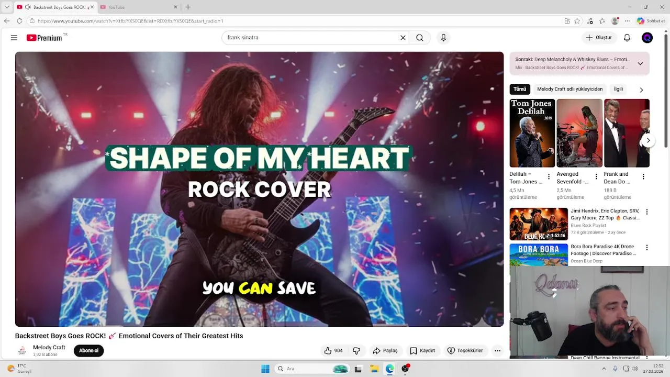Viewport: 670px width, 377px height.
Task: Subscribe with the Abone ol button
Action: [88, 350]
